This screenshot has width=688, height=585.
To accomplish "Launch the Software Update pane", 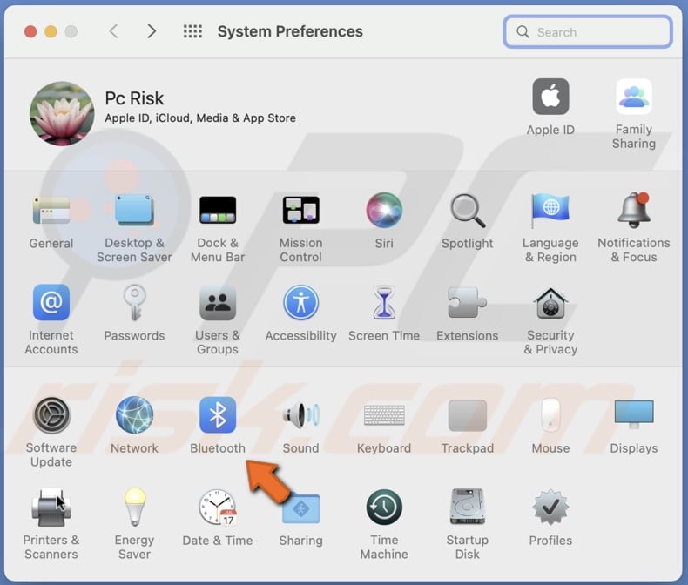I will [51, 415].
